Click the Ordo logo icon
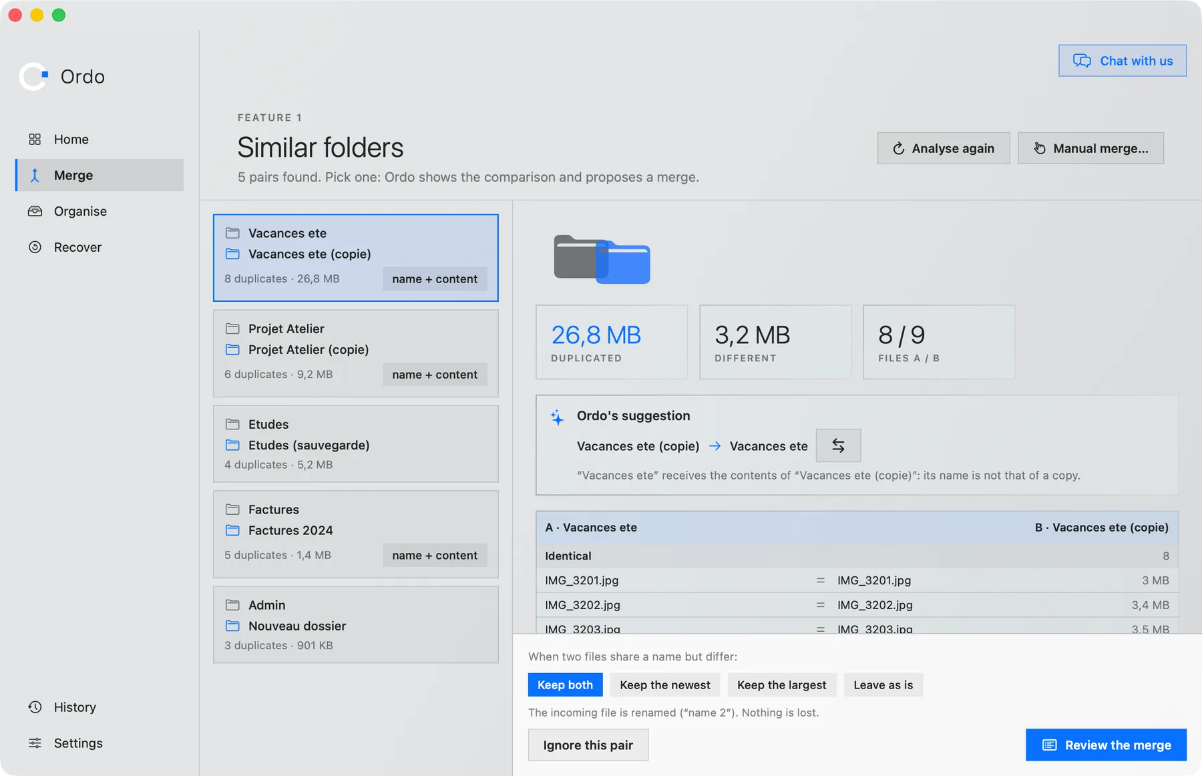Screen dimensions: 1202x776 tap(33, 77)
